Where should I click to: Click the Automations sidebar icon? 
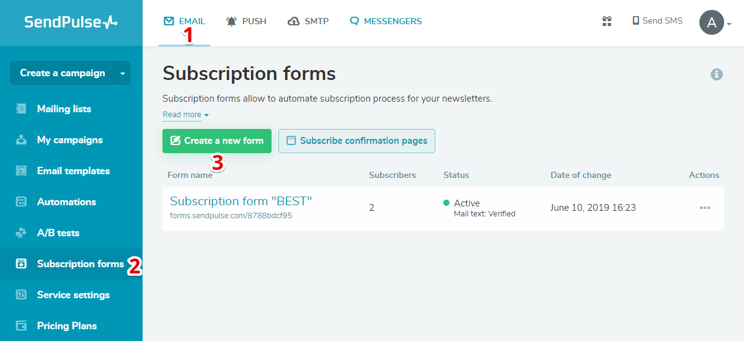[21, 202]
